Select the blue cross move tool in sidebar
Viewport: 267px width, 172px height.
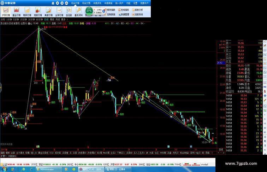tap(265, 96)
